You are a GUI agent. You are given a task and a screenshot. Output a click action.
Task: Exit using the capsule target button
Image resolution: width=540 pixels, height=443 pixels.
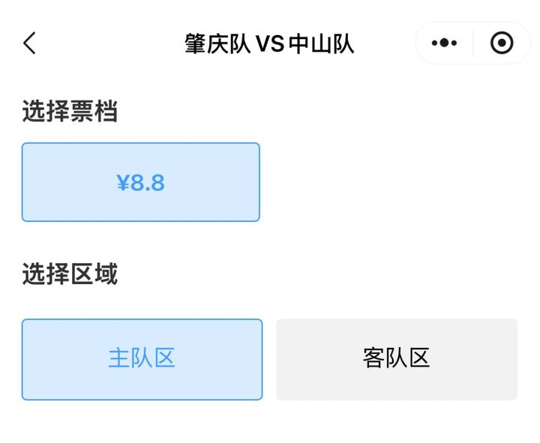click(502, 43)
